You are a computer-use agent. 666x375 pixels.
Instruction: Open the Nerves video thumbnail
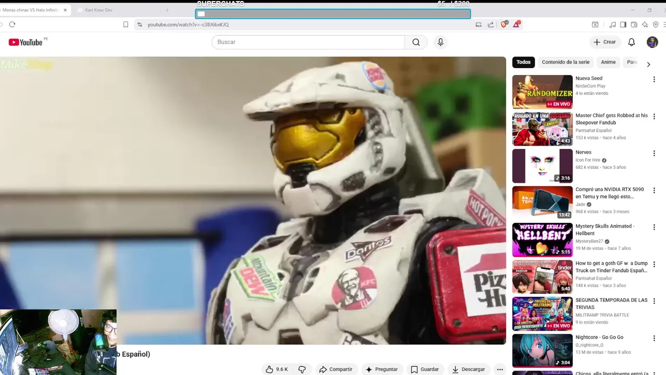(x=542, y=166)
